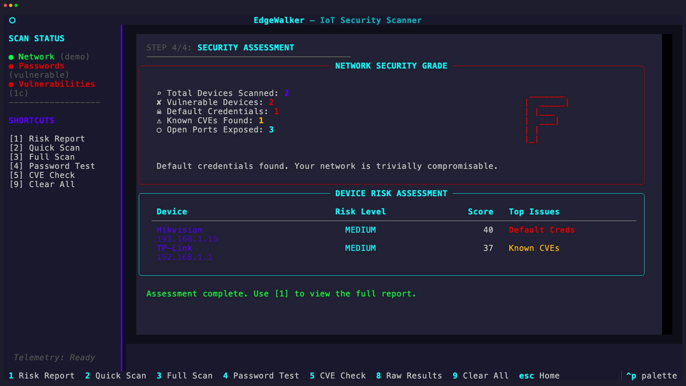The width and height of the screenshot is (686, 386).
Task: Click the vertical scrollbar of assessment panel
Action: pos(667,184)
